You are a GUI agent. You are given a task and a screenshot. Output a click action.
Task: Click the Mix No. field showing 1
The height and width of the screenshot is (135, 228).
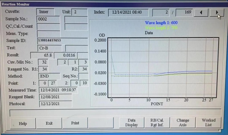73,62
